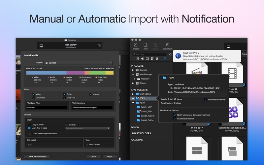Enable Do not import duplicated media

point(29,134)
